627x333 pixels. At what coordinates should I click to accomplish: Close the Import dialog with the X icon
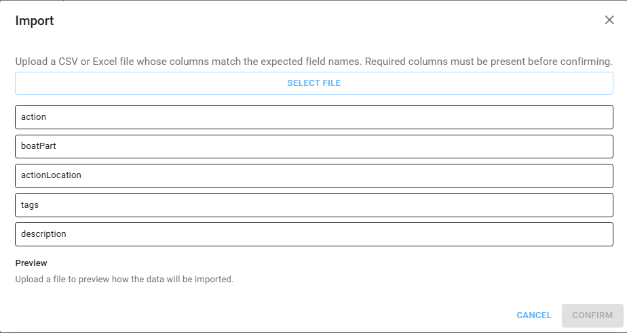click(609, 20)
